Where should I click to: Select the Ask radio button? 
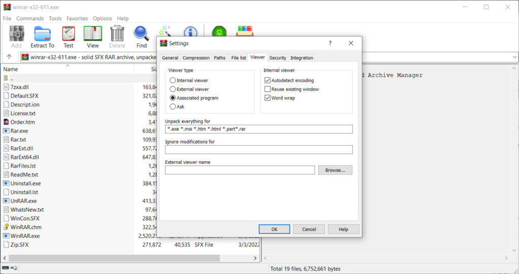tap(173, 107)
